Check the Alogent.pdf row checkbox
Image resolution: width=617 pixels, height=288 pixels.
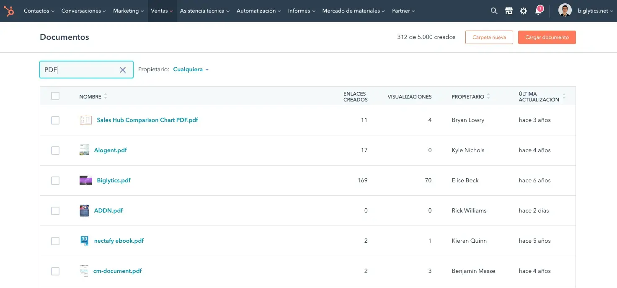[55, 150]
